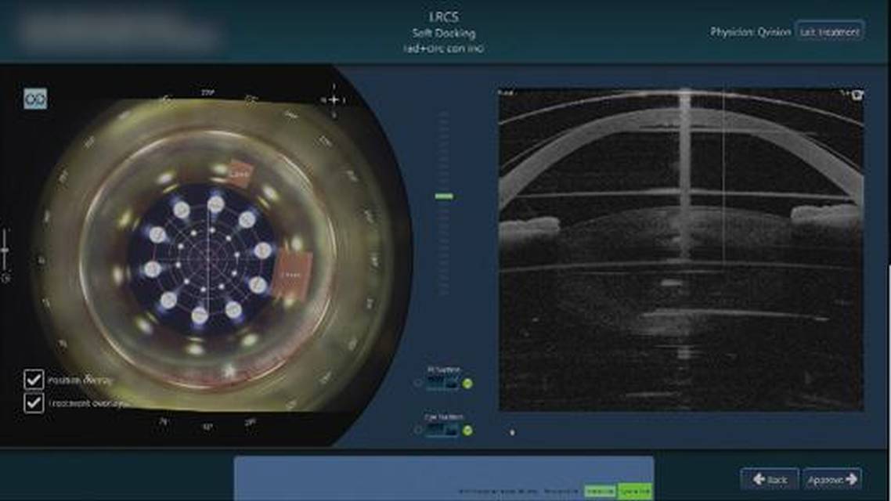Approve the docking and continue

tap(832, 479)
